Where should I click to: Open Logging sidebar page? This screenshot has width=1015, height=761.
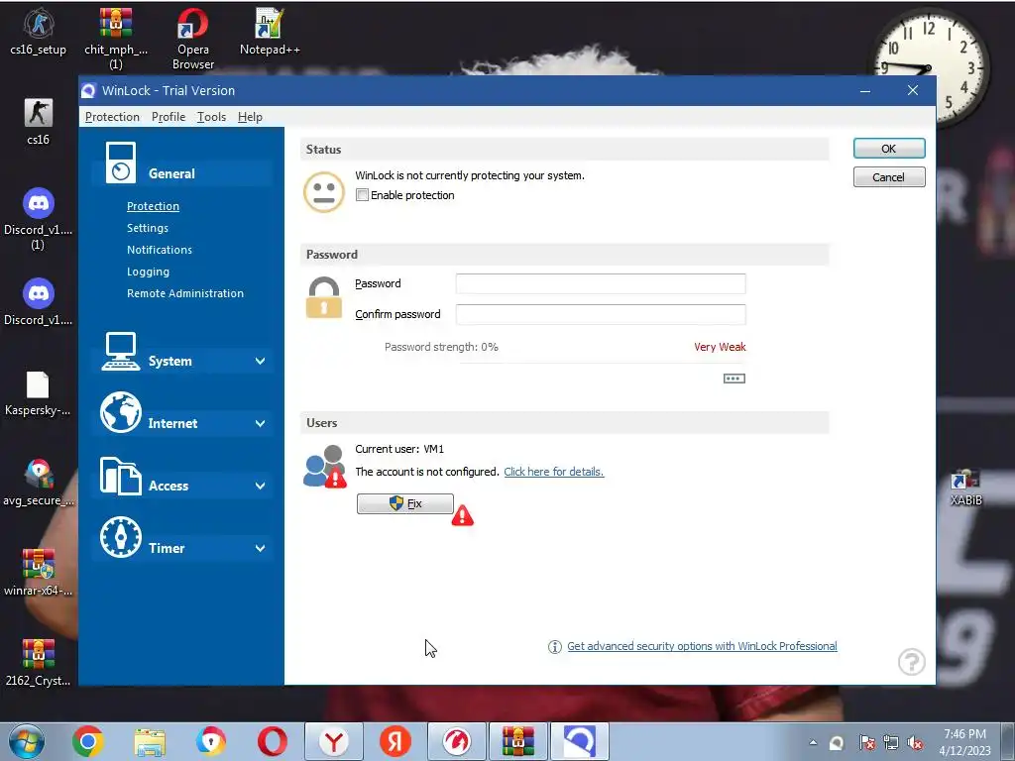[149, 272]
